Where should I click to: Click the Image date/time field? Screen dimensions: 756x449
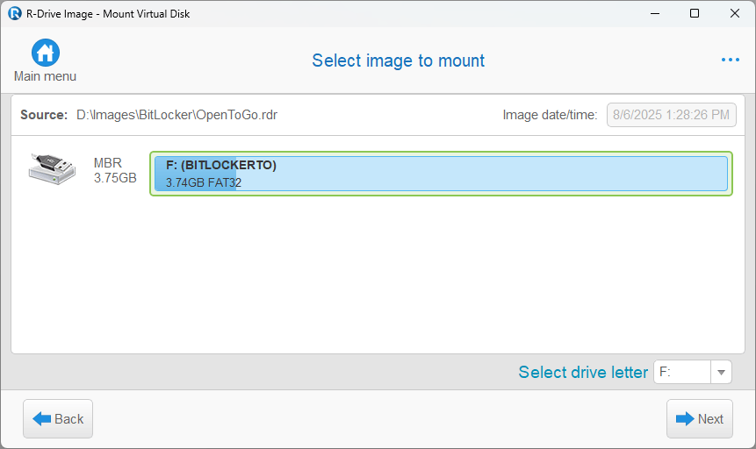(x=671, y=115)
